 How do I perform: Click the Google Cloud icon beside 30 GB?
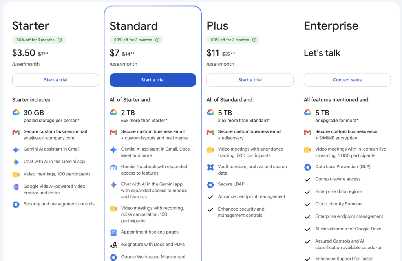16,112
